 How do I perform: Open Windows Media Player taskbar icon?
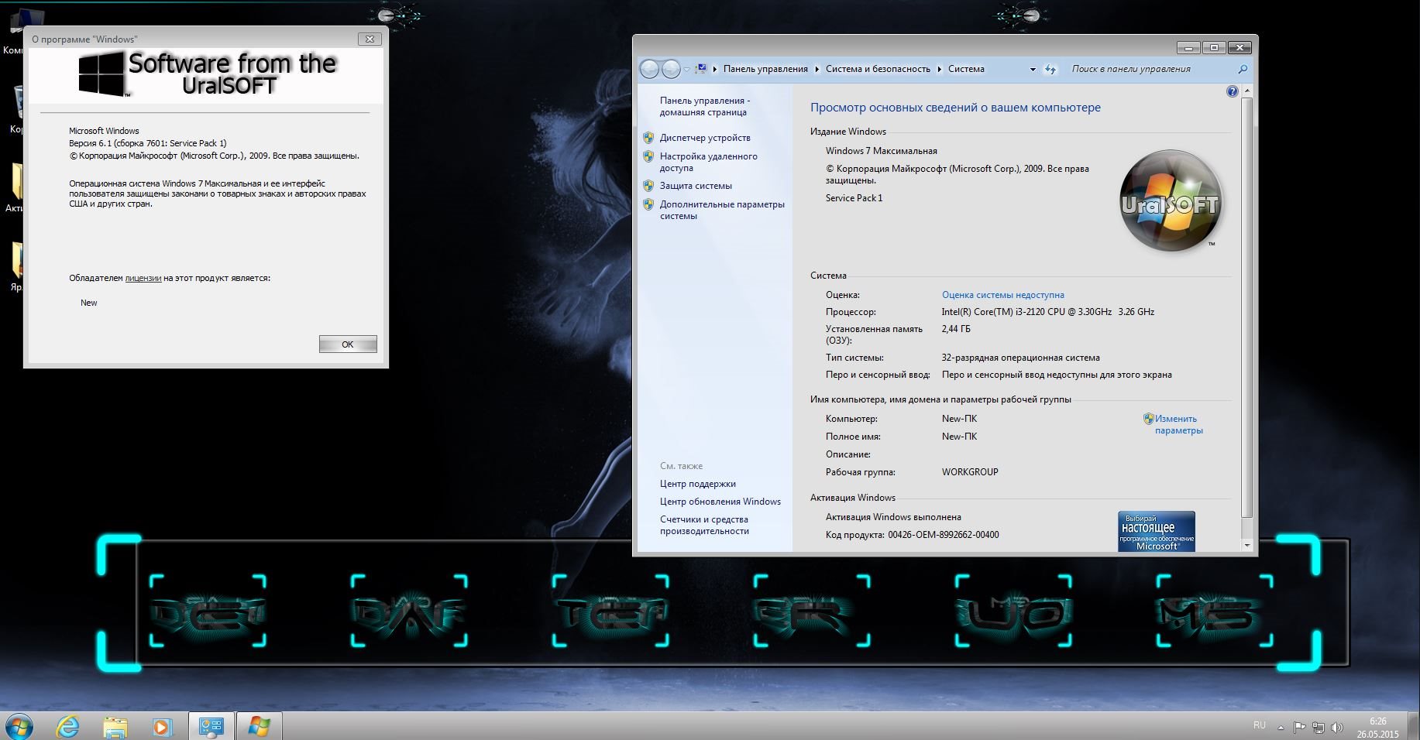[x=162, y=727]
